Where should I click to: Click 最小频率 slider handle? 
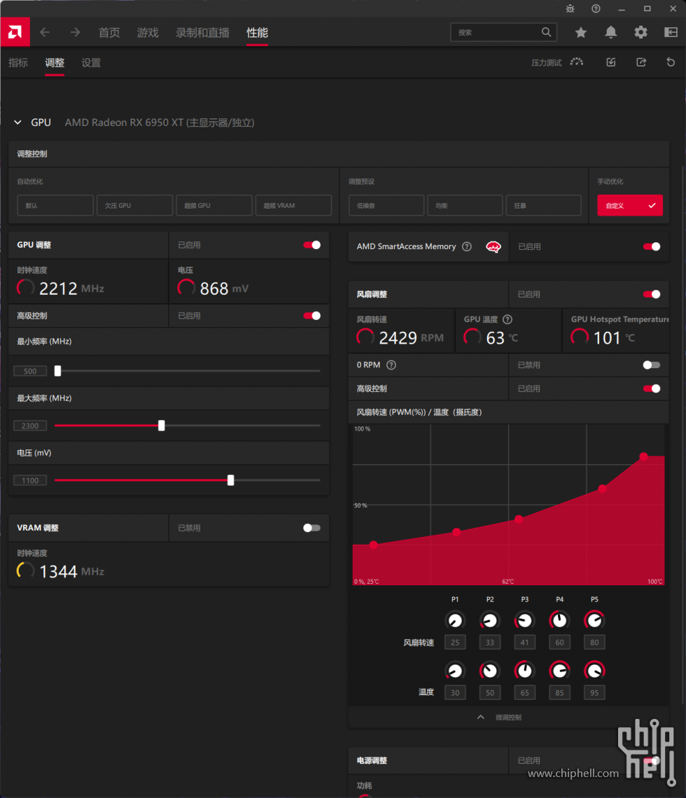tap(57, 371)
